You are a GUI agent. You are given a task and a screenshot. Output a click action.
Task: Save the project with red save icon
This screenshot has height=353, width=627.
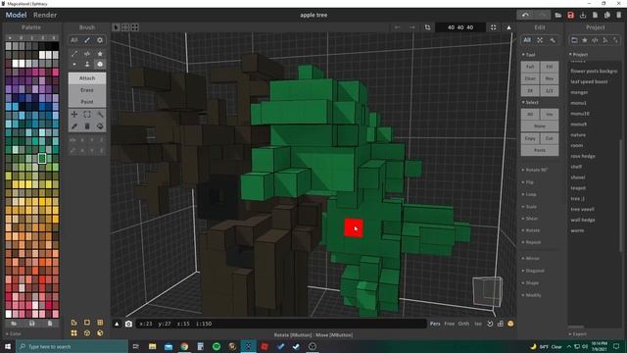pos(570,16)
